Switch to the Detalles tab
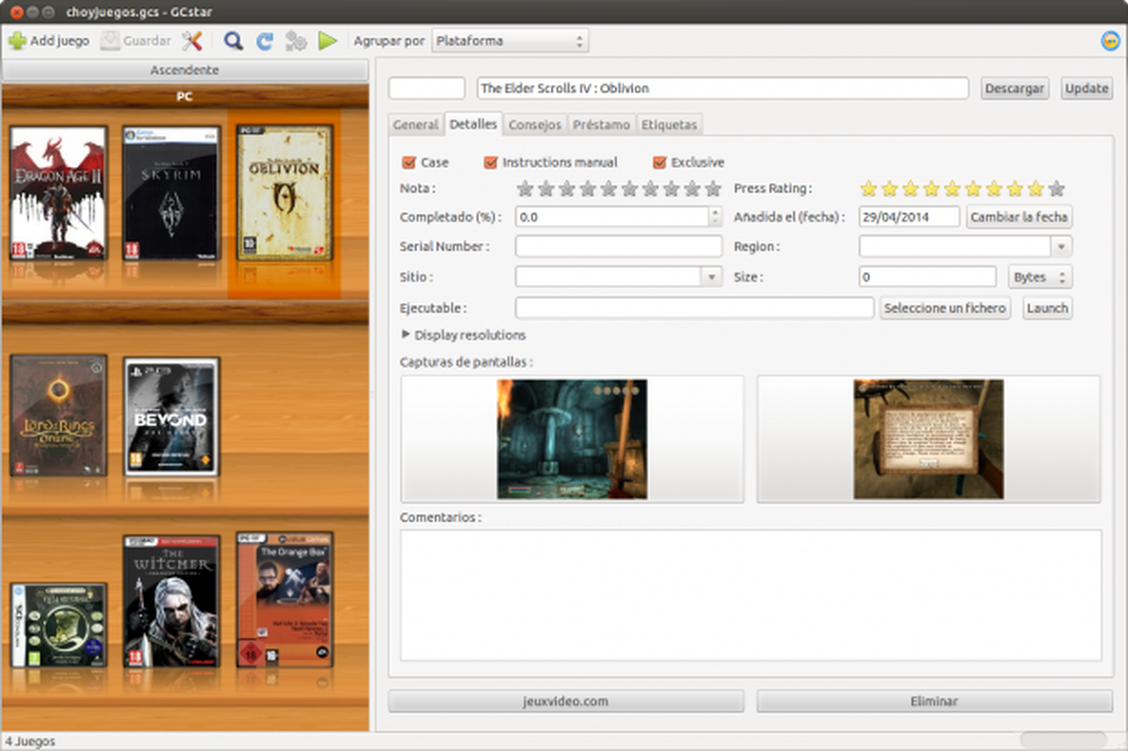Image resolution: width=1128 pixels, height=751 pixels. click(473, 124)
